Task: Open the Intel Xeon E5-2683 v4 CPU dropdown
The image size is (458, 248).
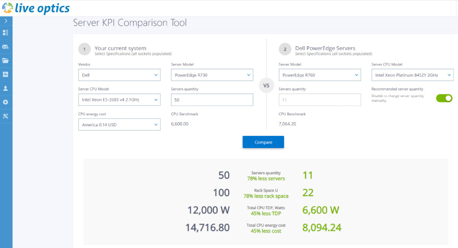Action: pos(119,100)
